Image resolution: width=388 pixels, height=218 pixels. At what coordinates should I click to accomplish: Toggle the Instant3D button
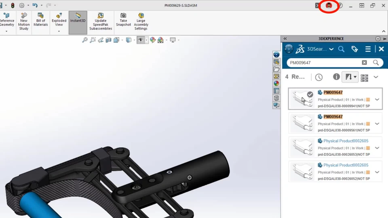pyautogui.click(x=78, y=22)
